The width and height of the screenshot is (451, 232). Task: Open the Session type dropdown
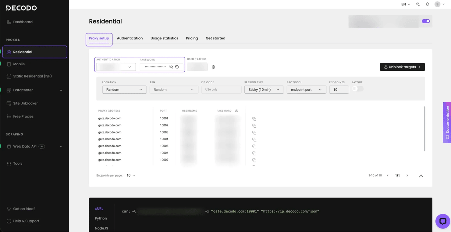[x=264, y=89]
